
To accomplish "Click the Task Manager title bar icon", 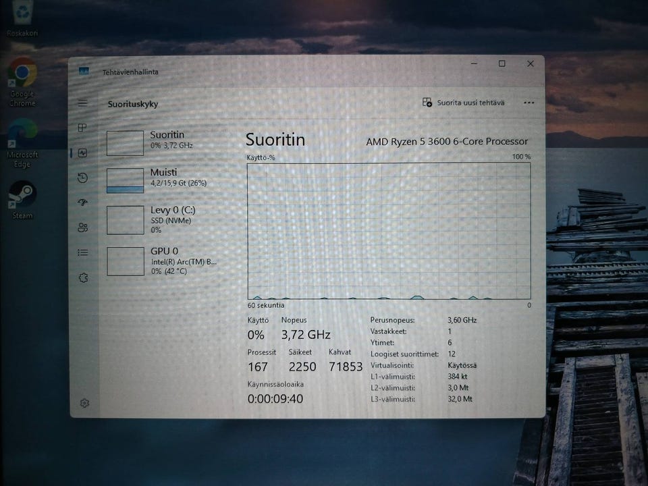I will 84,71.
